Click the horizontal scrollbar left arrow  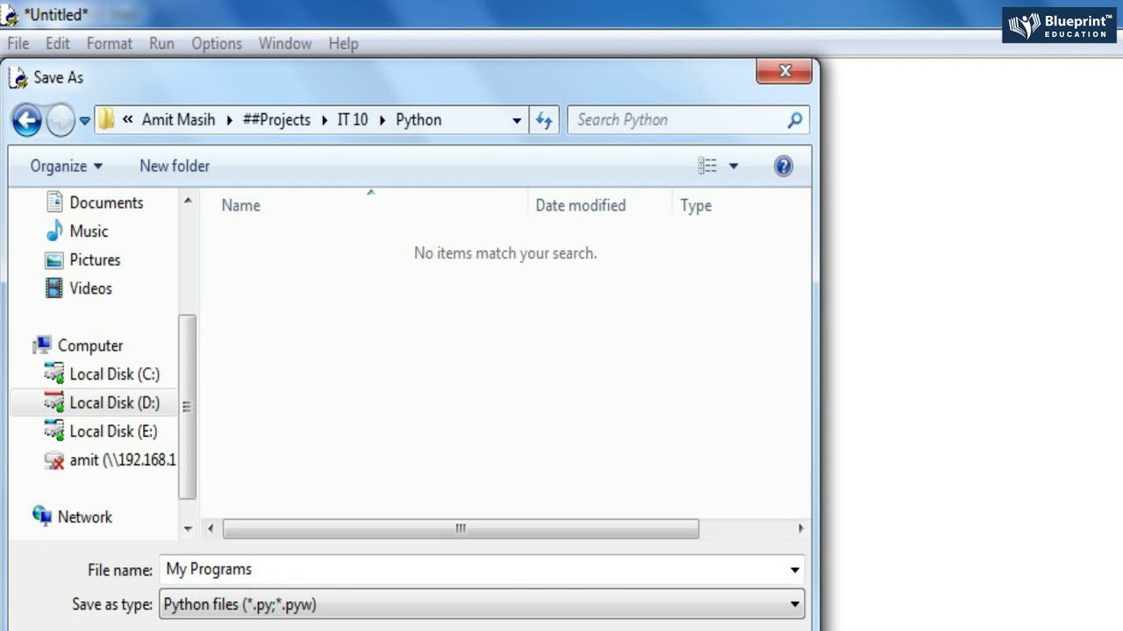pos(211,528)
